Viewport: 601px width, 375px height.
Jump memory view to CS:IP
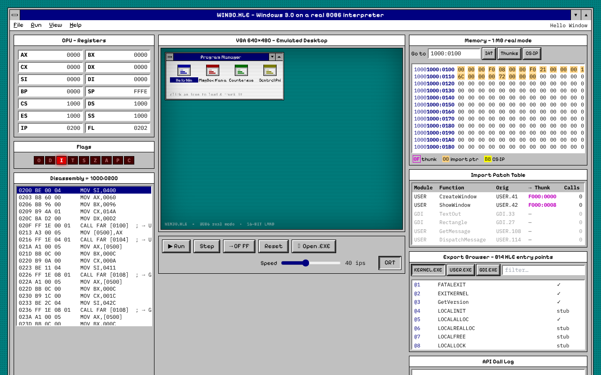532,53
